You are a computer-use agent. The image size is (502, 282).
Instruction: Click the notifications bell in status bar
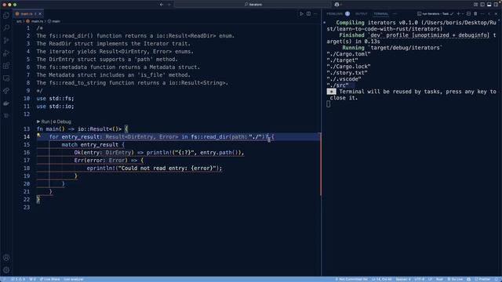click(x=497, y=280)
